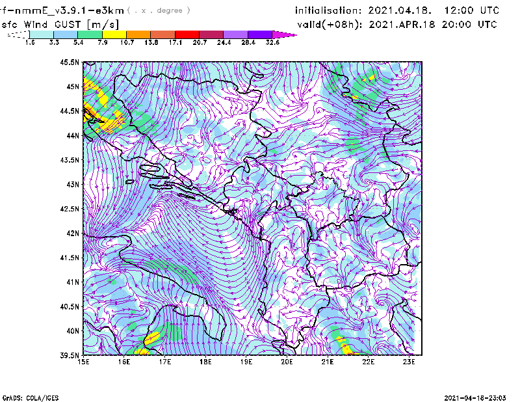Click the '39.5N' latitude label
This screenshot has width=520, height=402.
[70, 355]
